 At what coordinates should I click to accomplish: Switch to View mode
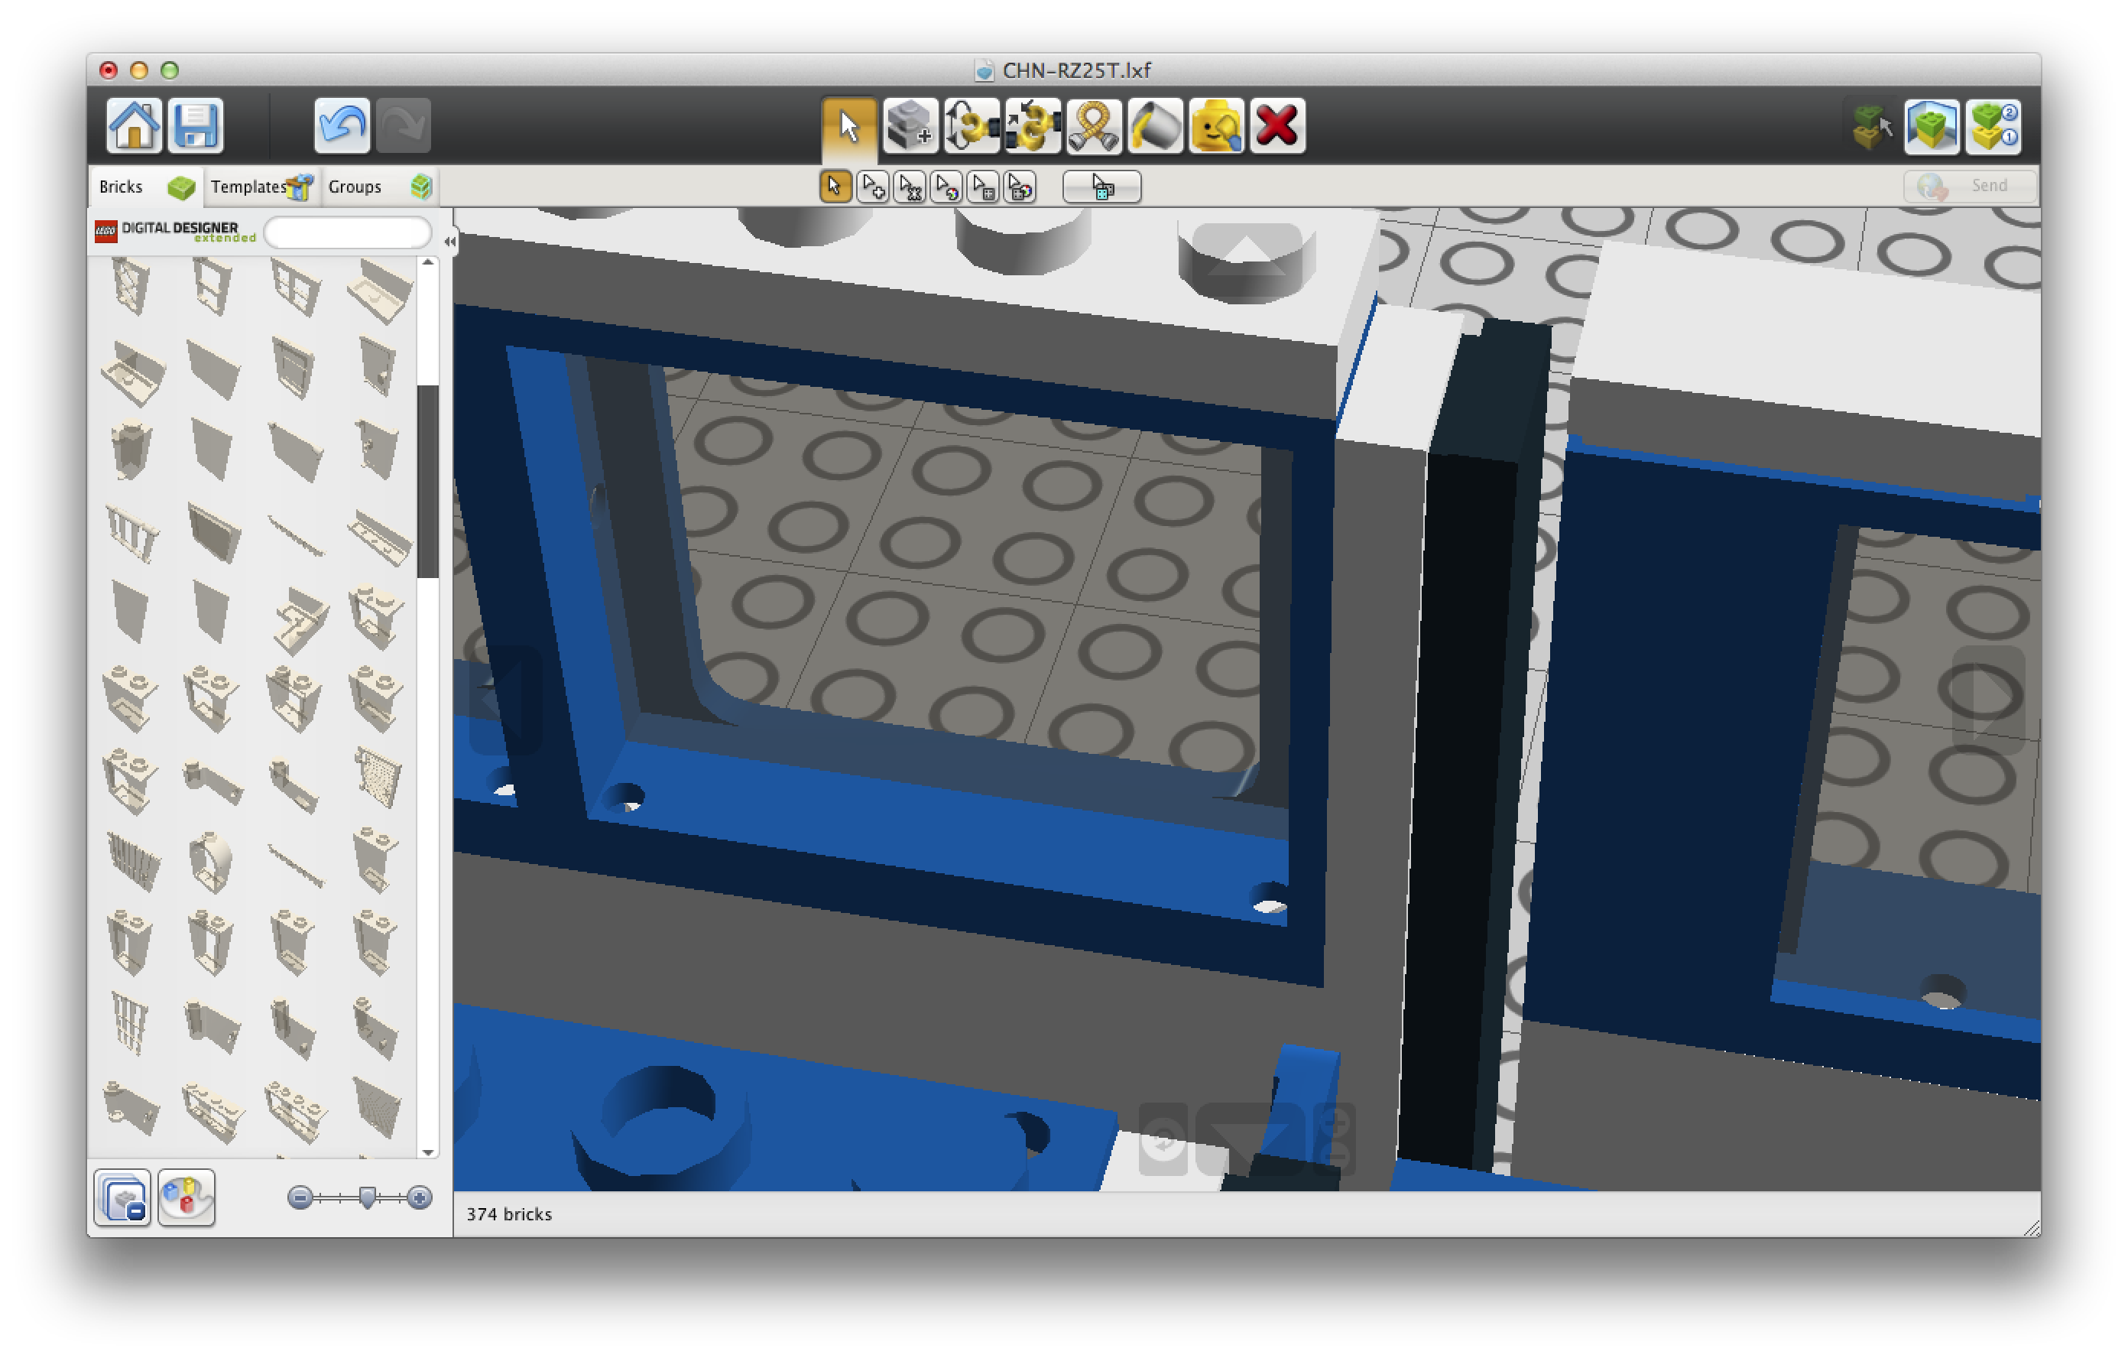point(1930,126)
